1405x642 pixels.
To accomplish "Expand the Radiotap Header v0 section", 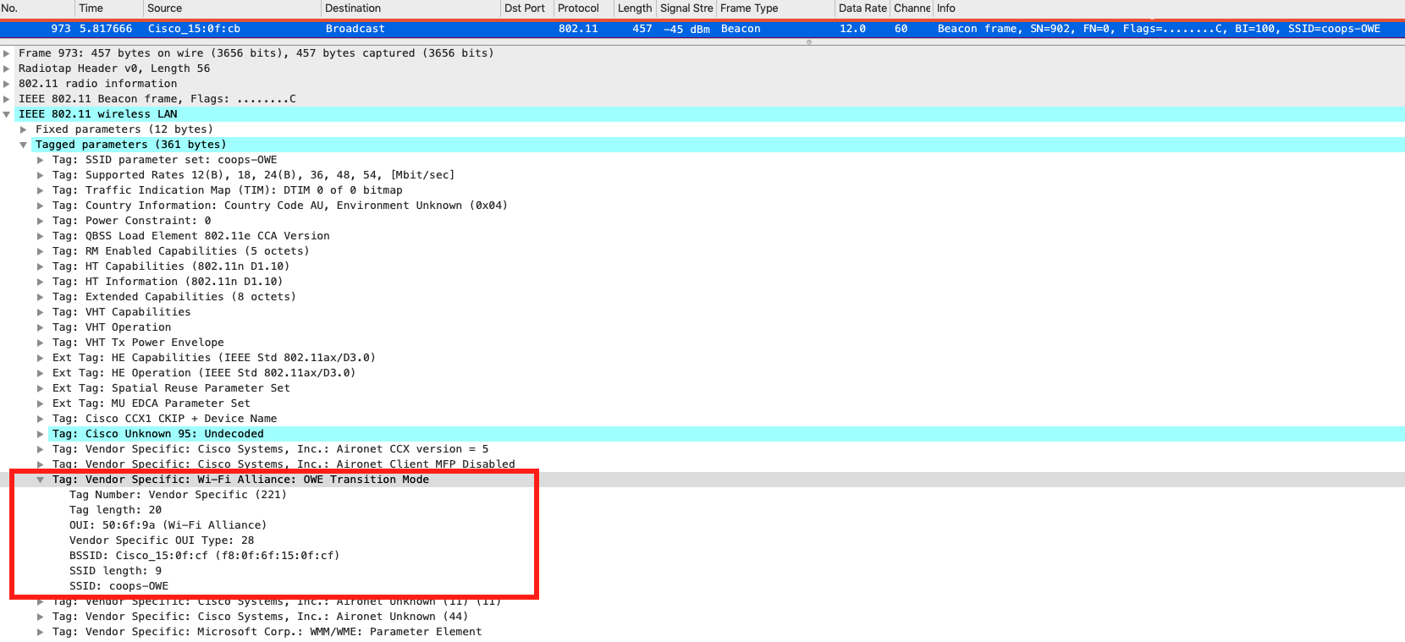I will (x=7, y=69).
